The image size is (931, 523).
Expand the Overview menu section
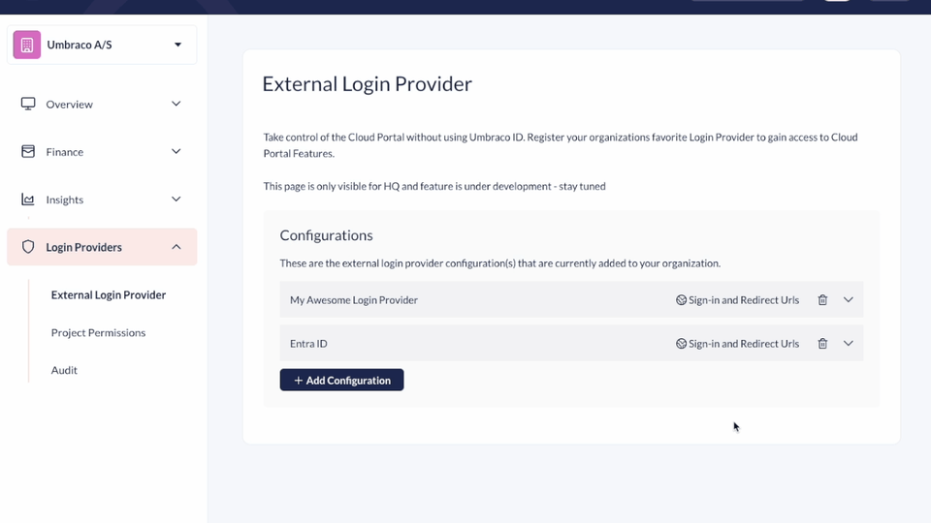tap(177, 104)
